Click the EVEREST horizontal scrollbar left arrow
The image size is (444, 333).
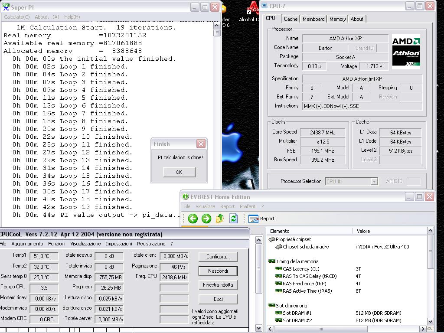point(270,329)
